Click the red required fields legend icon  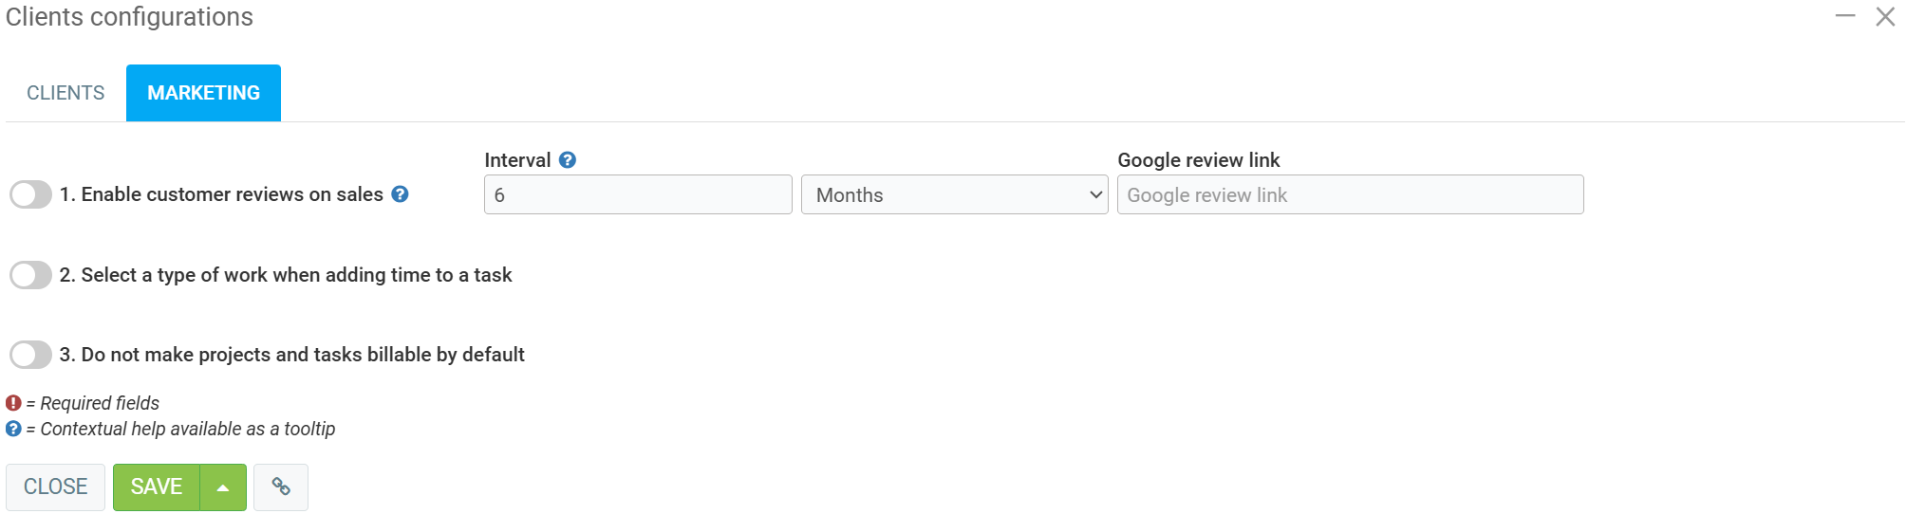click(x=13, y=403)
